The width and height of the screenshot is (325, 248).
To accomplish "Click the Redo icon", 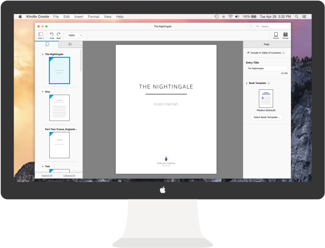I will pos(59,34).
